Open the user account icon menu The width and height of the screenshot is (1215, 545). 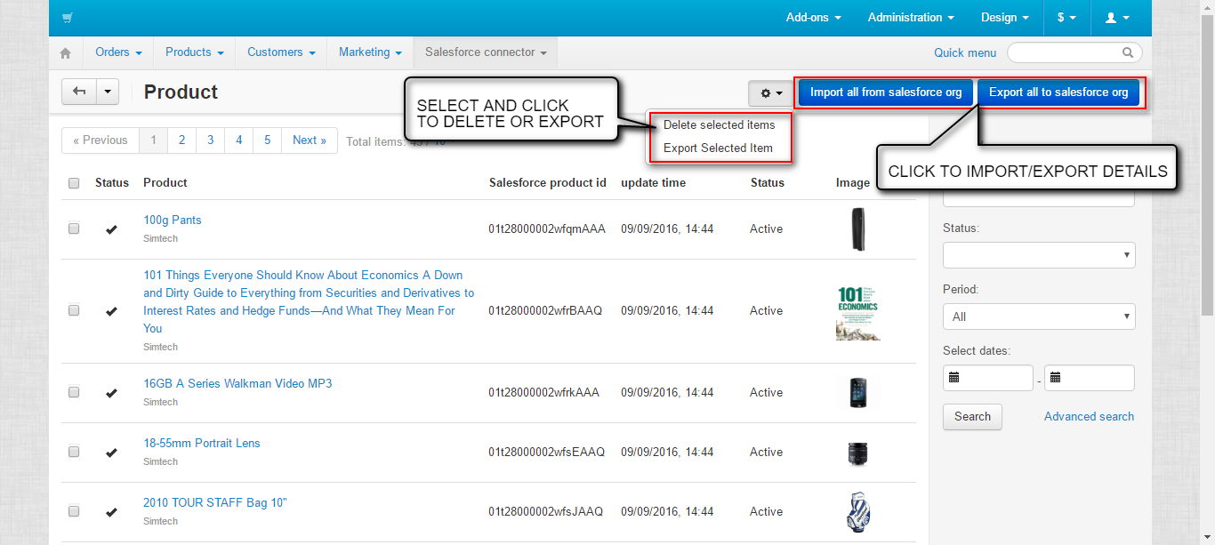(x=1117, y=17)
